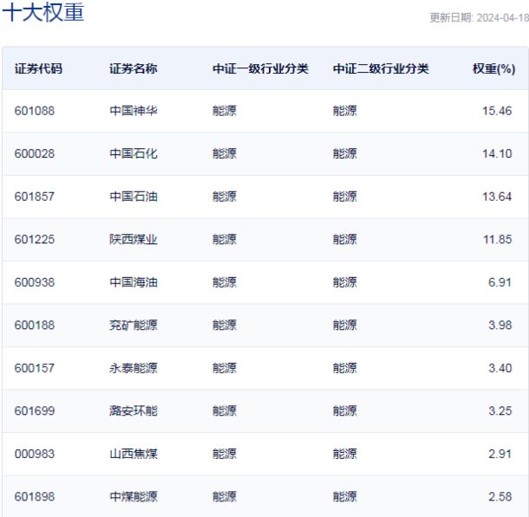
Task: Select the 中国石化 security name
Action: coord(134,153)
